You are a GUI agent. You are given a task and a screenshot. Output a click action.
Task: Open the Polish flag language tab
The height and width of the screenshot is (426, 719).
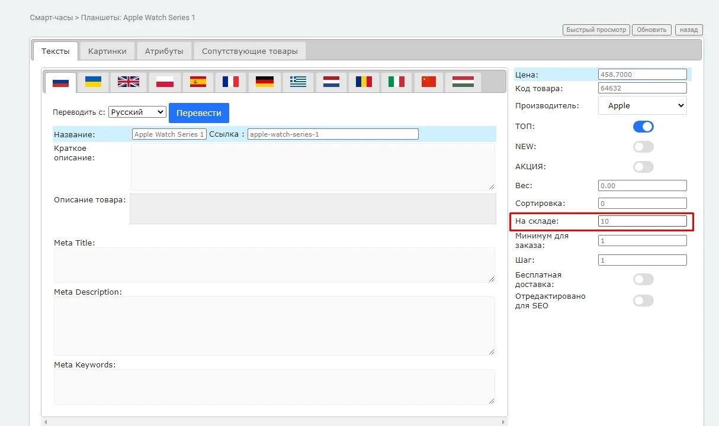pos(165,82)
